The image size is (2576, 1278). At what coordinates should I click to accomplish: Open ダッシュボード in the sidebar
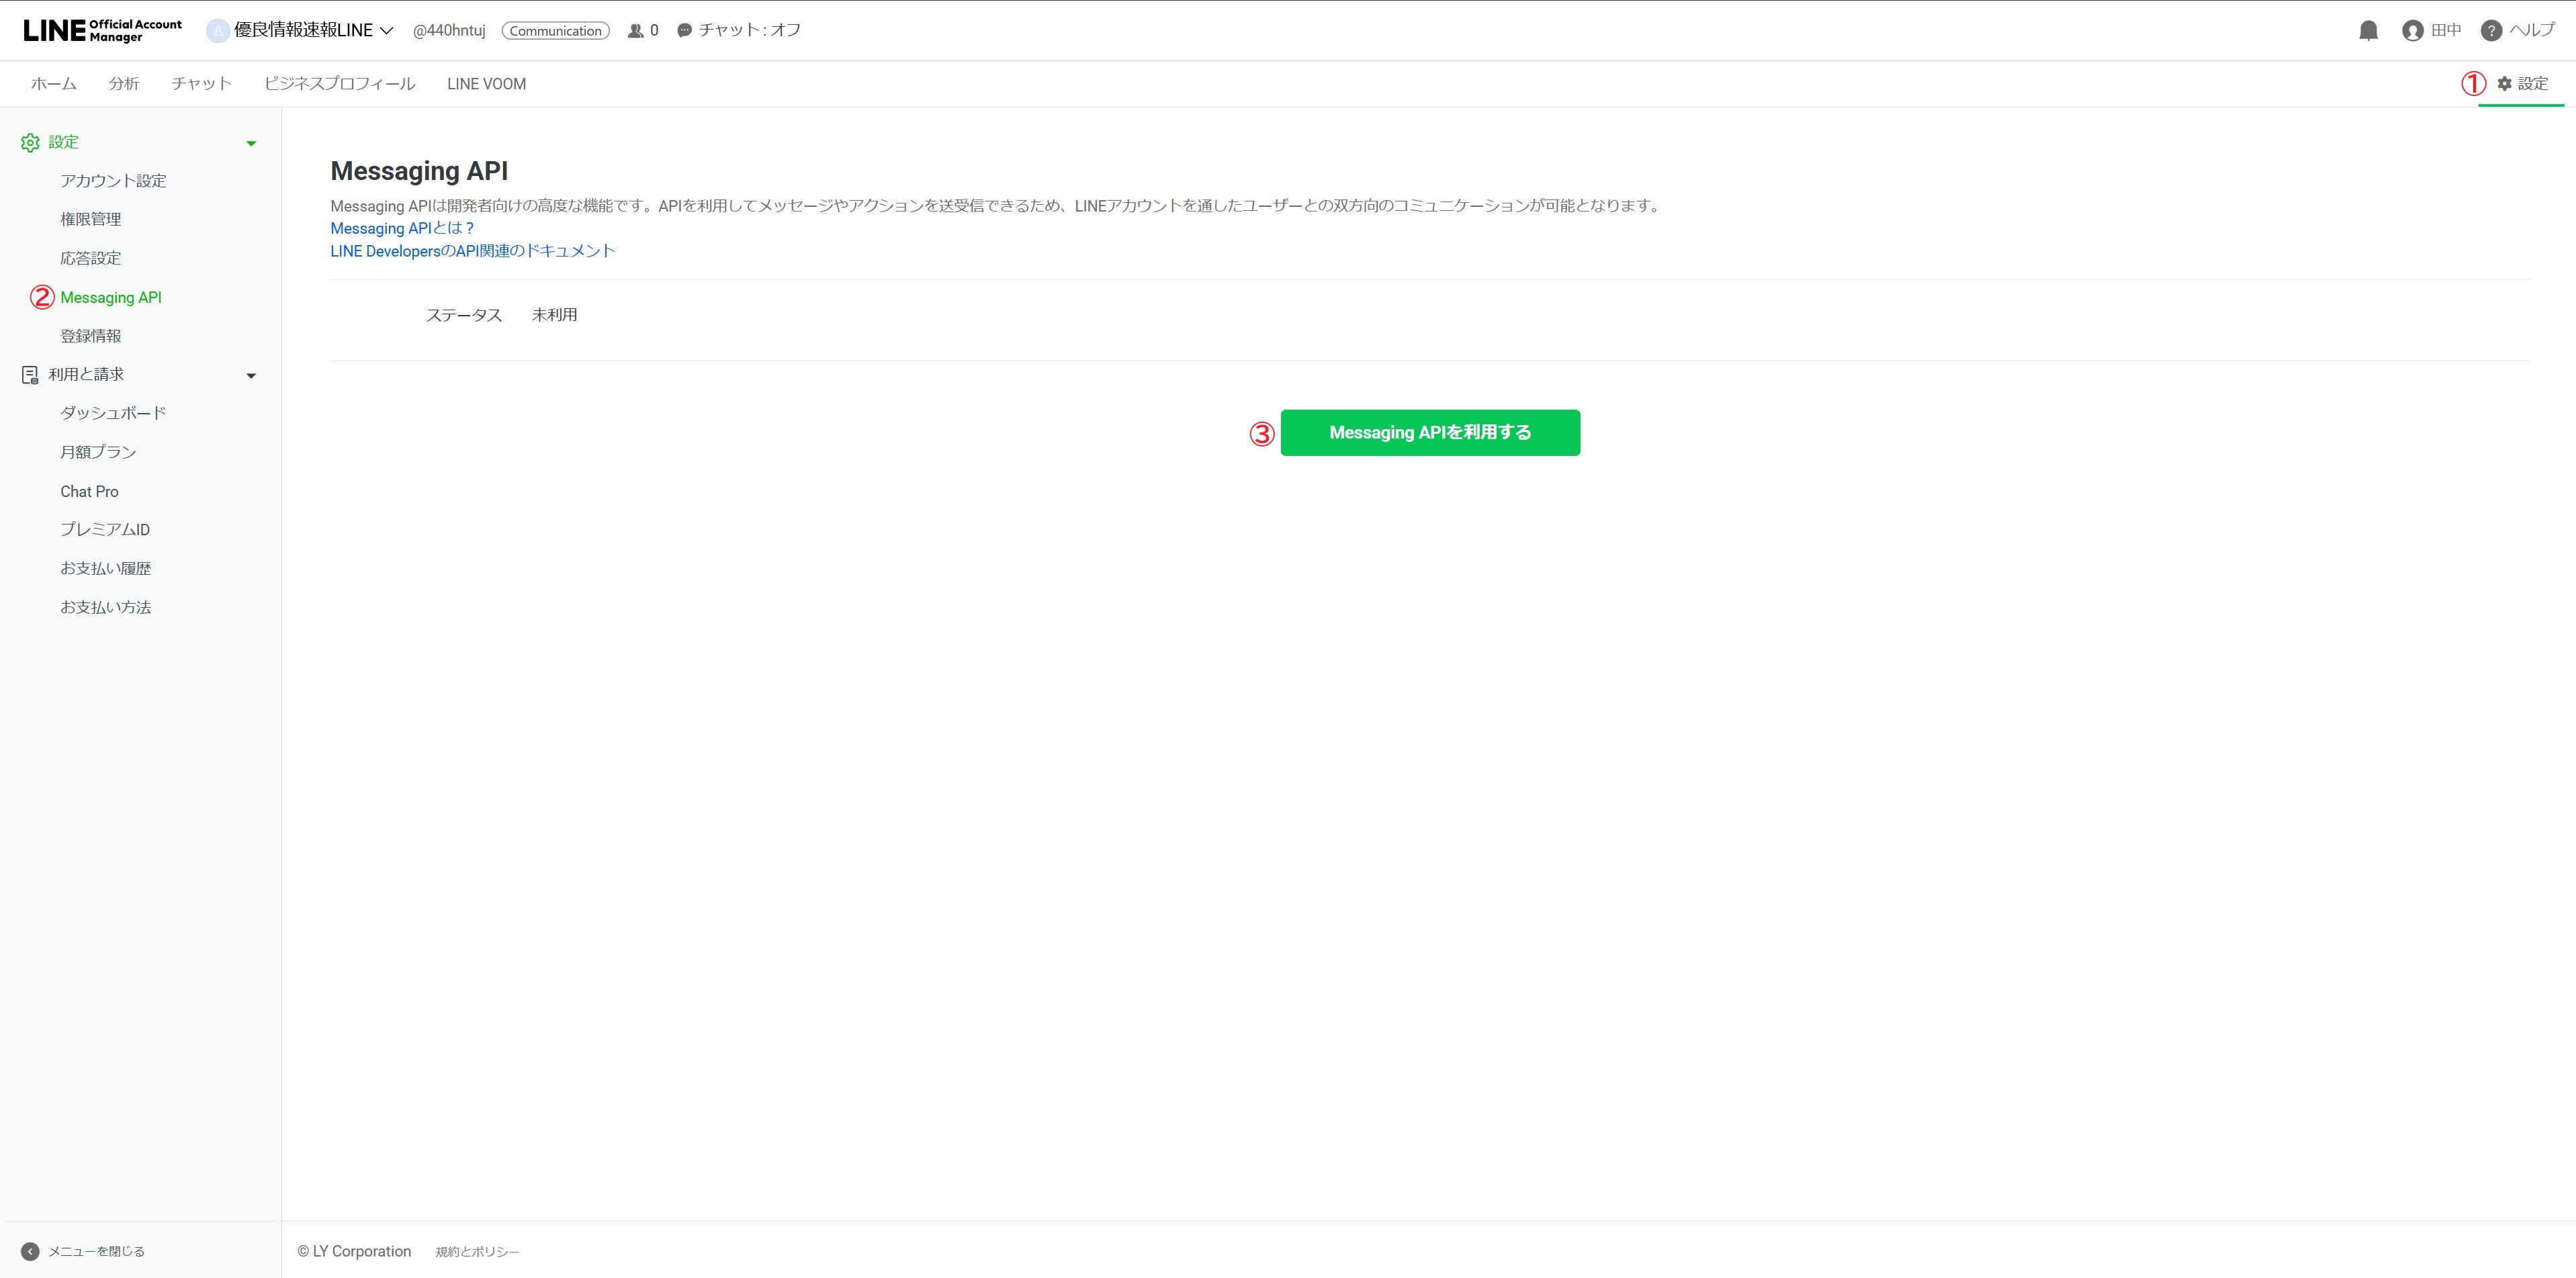click(x=113, y=413)
